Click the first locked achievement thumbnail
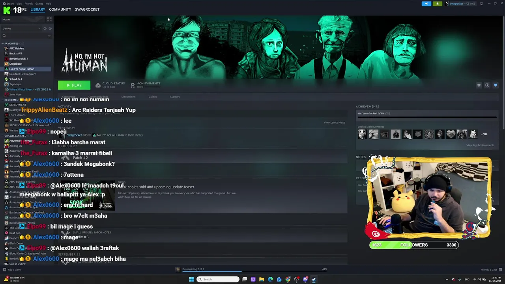The height and width of the screenshot is (284, 505). [x=362, y=135]
